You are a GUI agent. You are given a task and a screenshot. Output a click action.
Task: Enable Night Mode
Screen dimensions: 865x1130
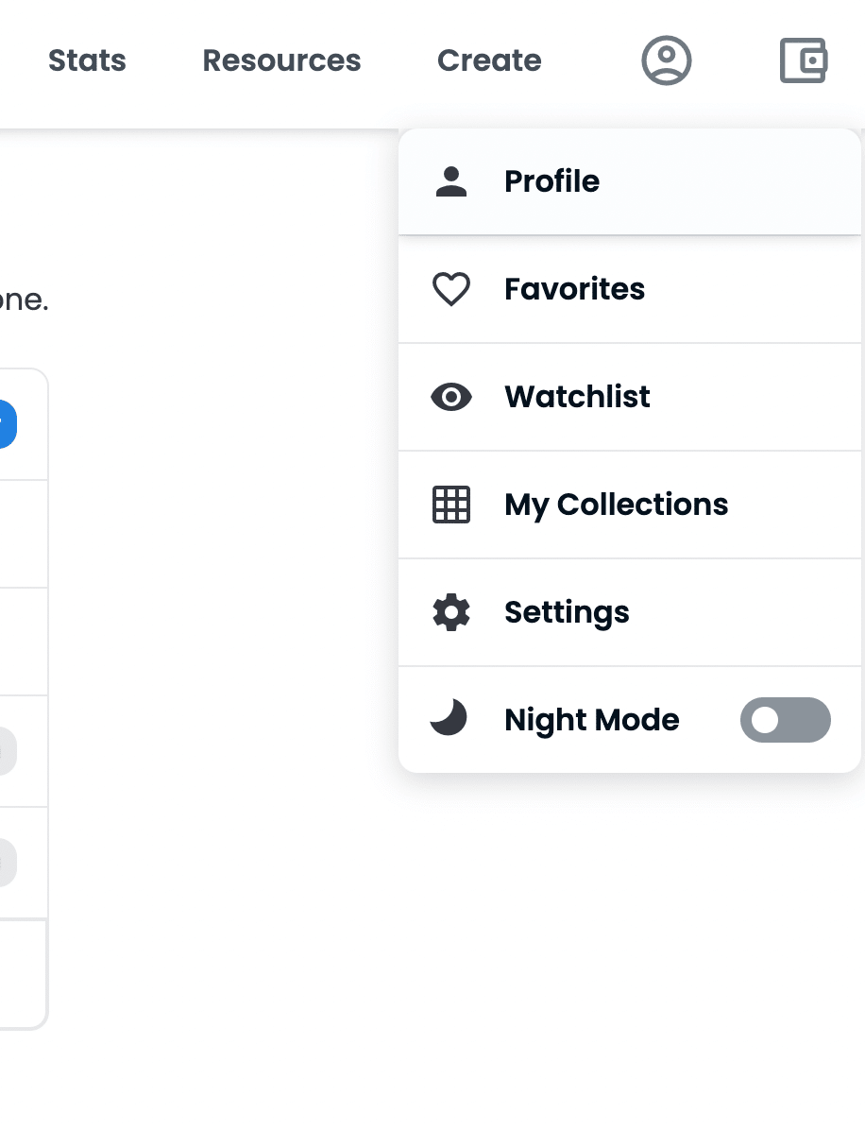point(786,720)
